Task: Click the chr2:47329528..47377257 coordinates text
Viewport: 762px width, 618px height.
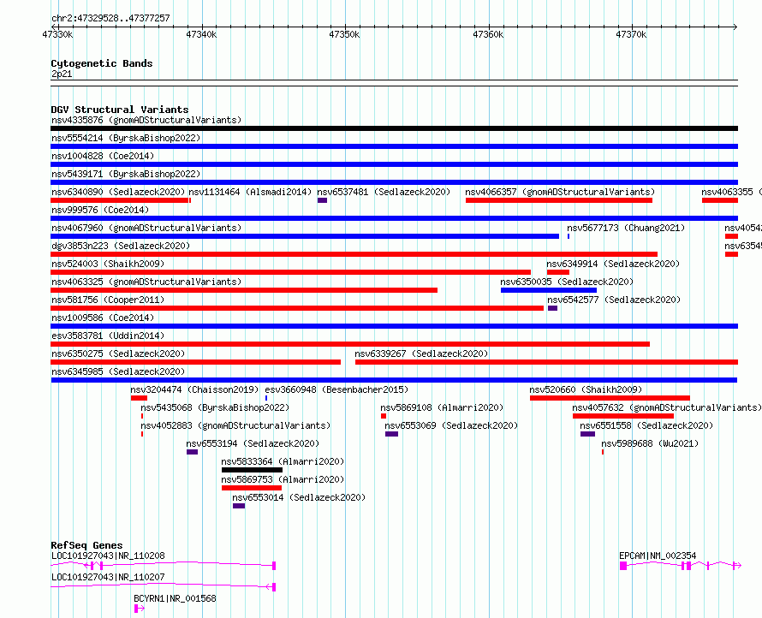Action: [x=110, y=18]
